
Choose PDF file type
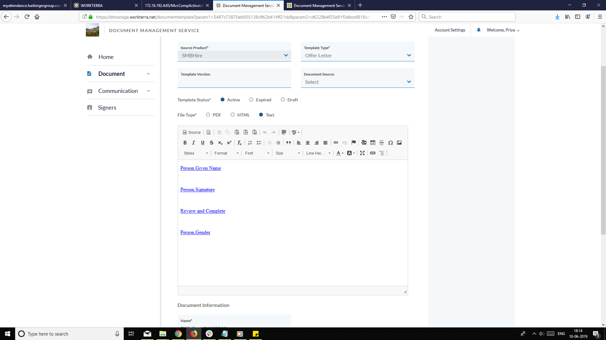click(x=208, y=115)
